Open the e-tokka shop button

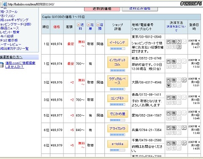point(118,144)
